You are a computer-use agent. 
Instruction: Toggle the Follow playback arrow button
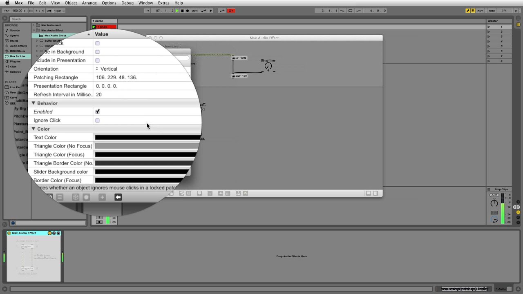(148, 11)
